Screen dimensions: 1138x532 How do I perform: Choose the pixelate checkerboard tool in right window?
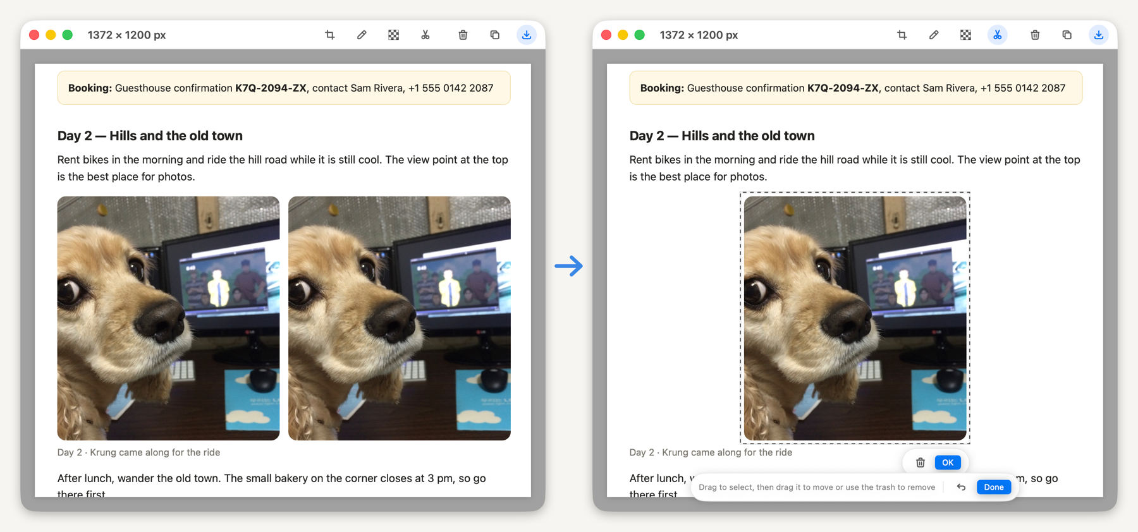point(965,35)
